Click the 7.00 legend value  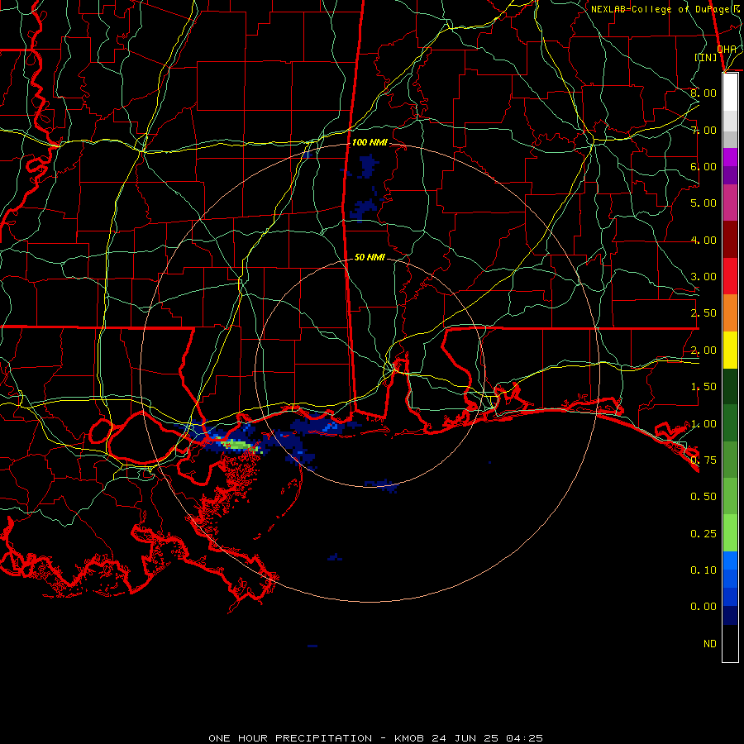(x=703, y=130)
